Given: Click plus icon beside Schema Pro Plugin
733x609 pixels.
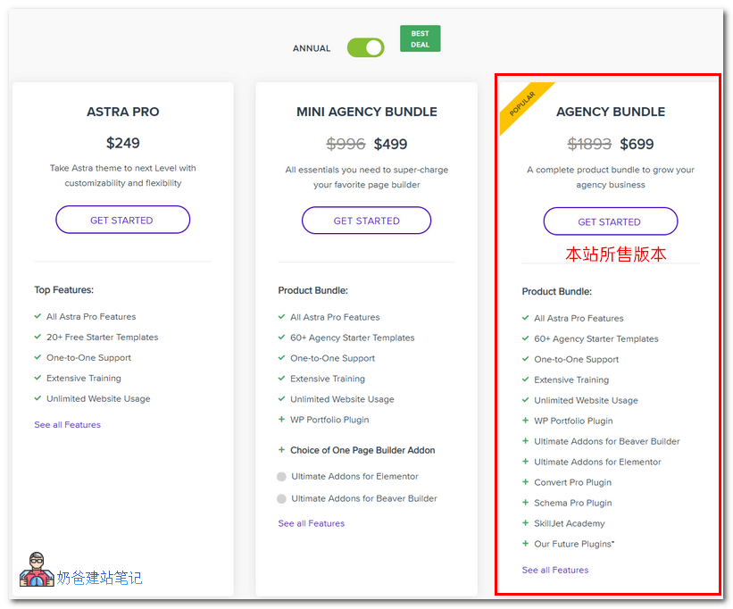Looking at the screenshot, I should click(x=526, y=503).
